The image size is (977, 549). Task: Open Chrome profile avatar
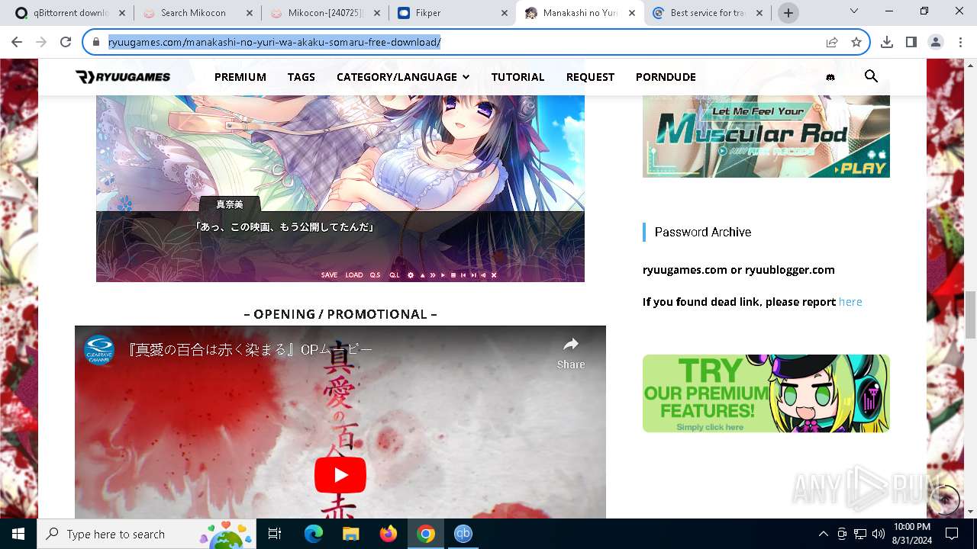(x=936, y=43)
